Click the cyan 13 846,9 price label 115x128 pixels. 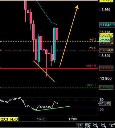pyautogui.click(x=107, y=25)
